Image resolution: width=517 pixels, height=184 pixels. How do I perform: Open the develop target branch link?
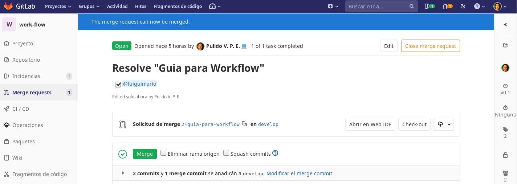pos(268,124)
